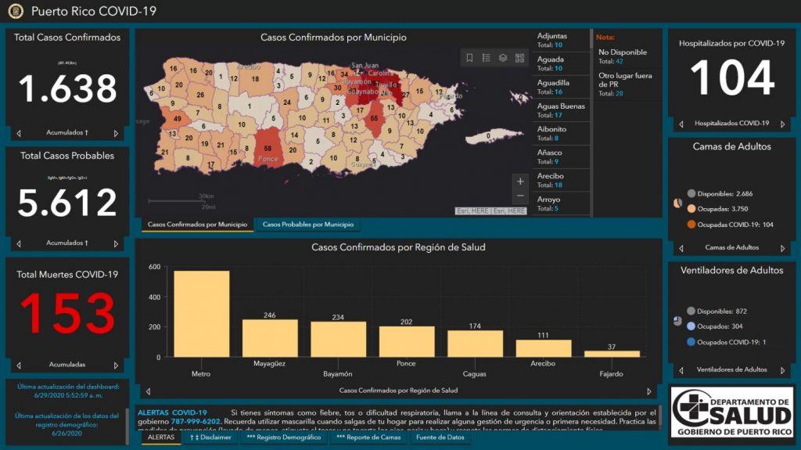
Task: Open the basemap gallery grid icon
Action: click(520, 58)
